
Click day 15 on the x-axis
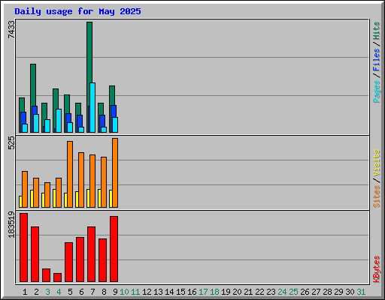click(x=180, y=292)
